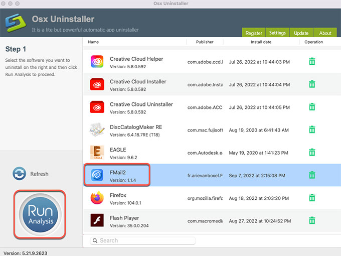Image resolution: width=341 pixels, height=256 pixels.
Task: Click the Operation column header
Action: click(x=313, y=42)
